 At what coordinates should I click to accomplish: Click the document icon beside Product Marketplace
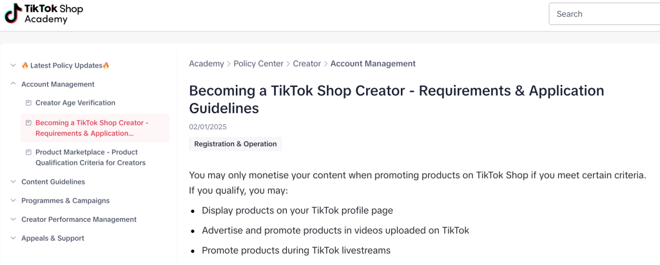pos(28,152)
